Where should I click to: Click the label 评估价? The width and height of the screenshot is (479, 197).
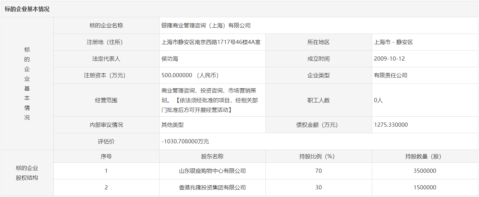click(x=106, y=142)
